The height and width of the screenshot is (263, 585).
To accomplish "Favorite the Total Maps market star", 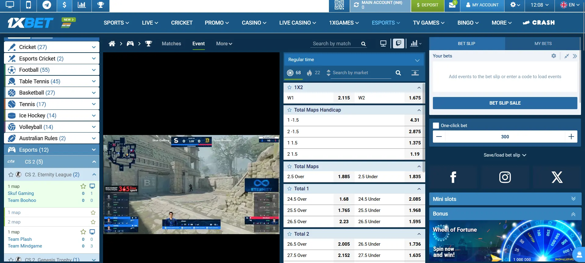I will point(289,167).
